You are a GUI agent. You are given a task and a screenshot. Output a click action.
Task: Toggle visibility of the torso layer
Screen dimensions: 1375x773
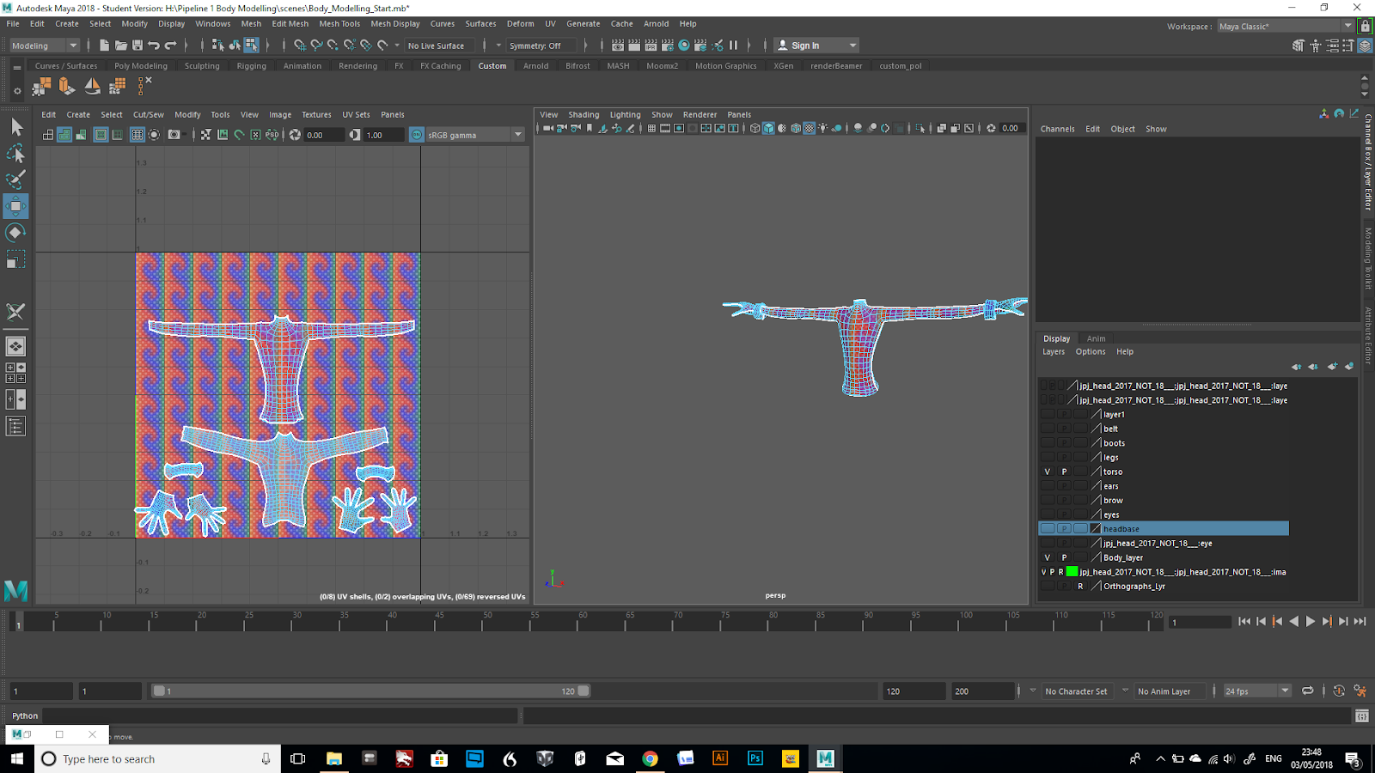click(x=1048, y=471)
